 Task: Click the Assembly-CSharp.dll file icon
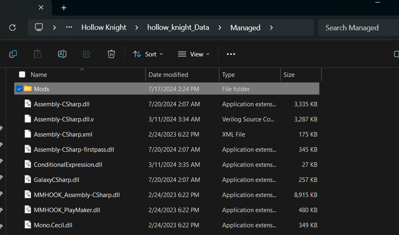(x=28, y=104)
